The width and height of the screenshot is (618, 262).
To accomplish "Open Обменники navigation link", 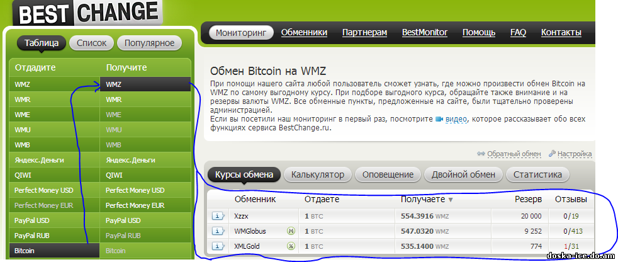I will (304, 32).
